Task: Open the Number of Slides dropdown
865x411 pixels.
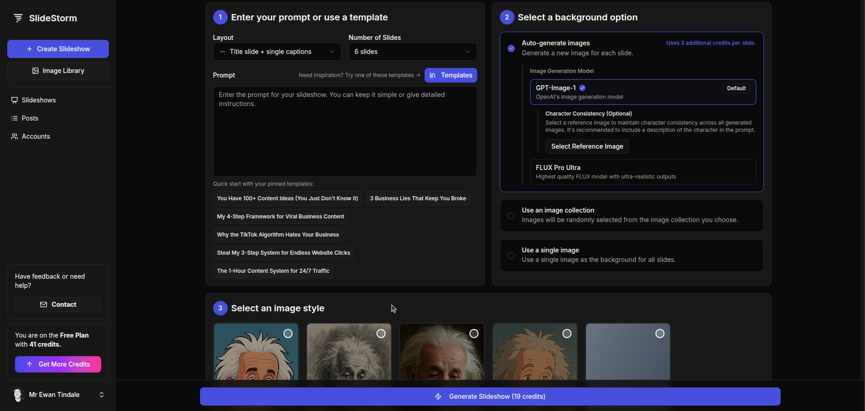Action: [x=413, y=52]
